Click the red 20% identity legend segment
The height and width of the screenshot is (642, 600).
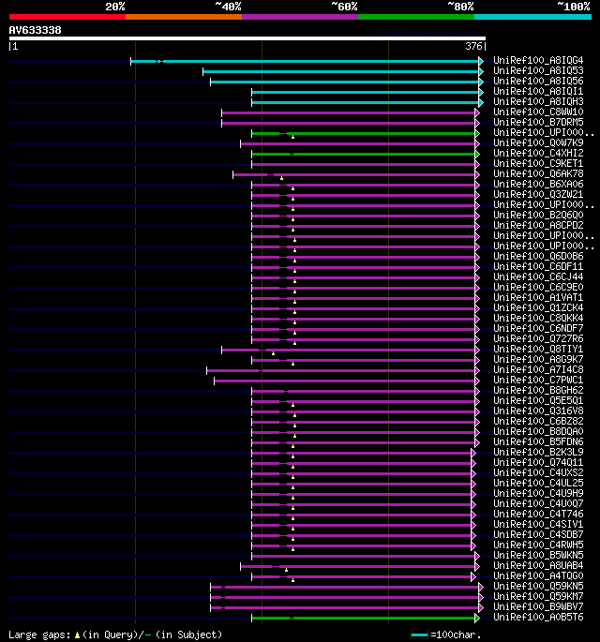pyautogui.click(x=67, y=17)
